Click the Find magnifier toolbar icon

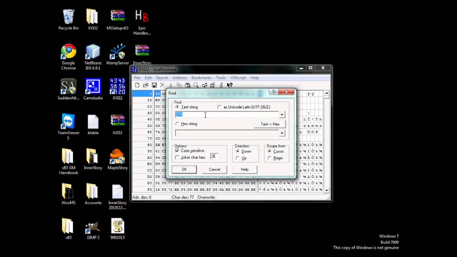pyautogui.click(x=196, y=85)
